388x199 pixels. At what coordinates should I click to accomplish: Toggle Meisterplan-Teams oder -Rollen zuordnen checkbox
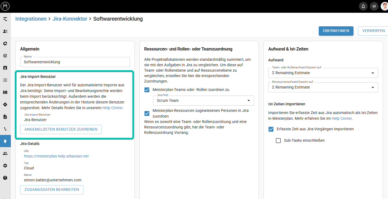coord(147,90)
